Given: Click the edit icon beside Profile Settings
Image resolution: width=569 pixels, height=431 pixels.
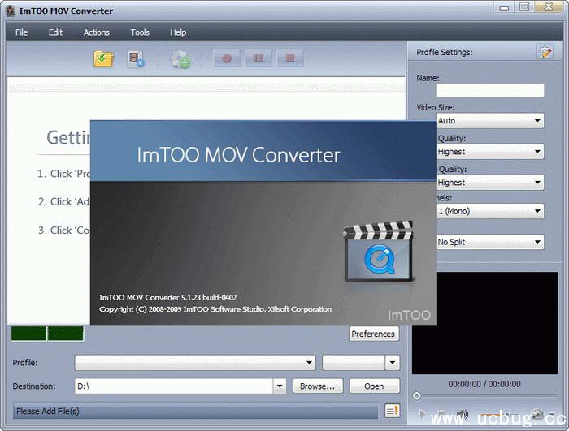Looking at the screenshot, I should click(x=545, y=52).
